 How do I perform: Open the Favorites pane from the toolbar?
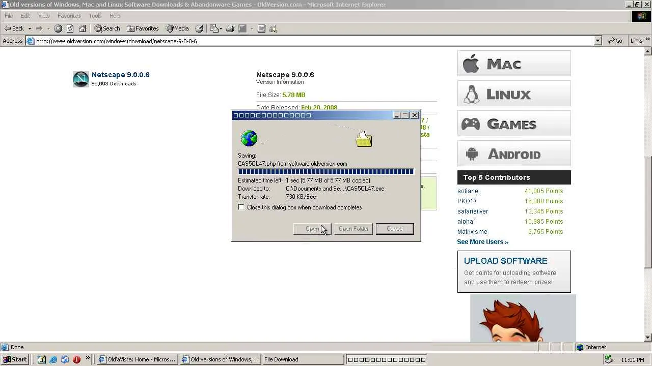coord(143,28)
